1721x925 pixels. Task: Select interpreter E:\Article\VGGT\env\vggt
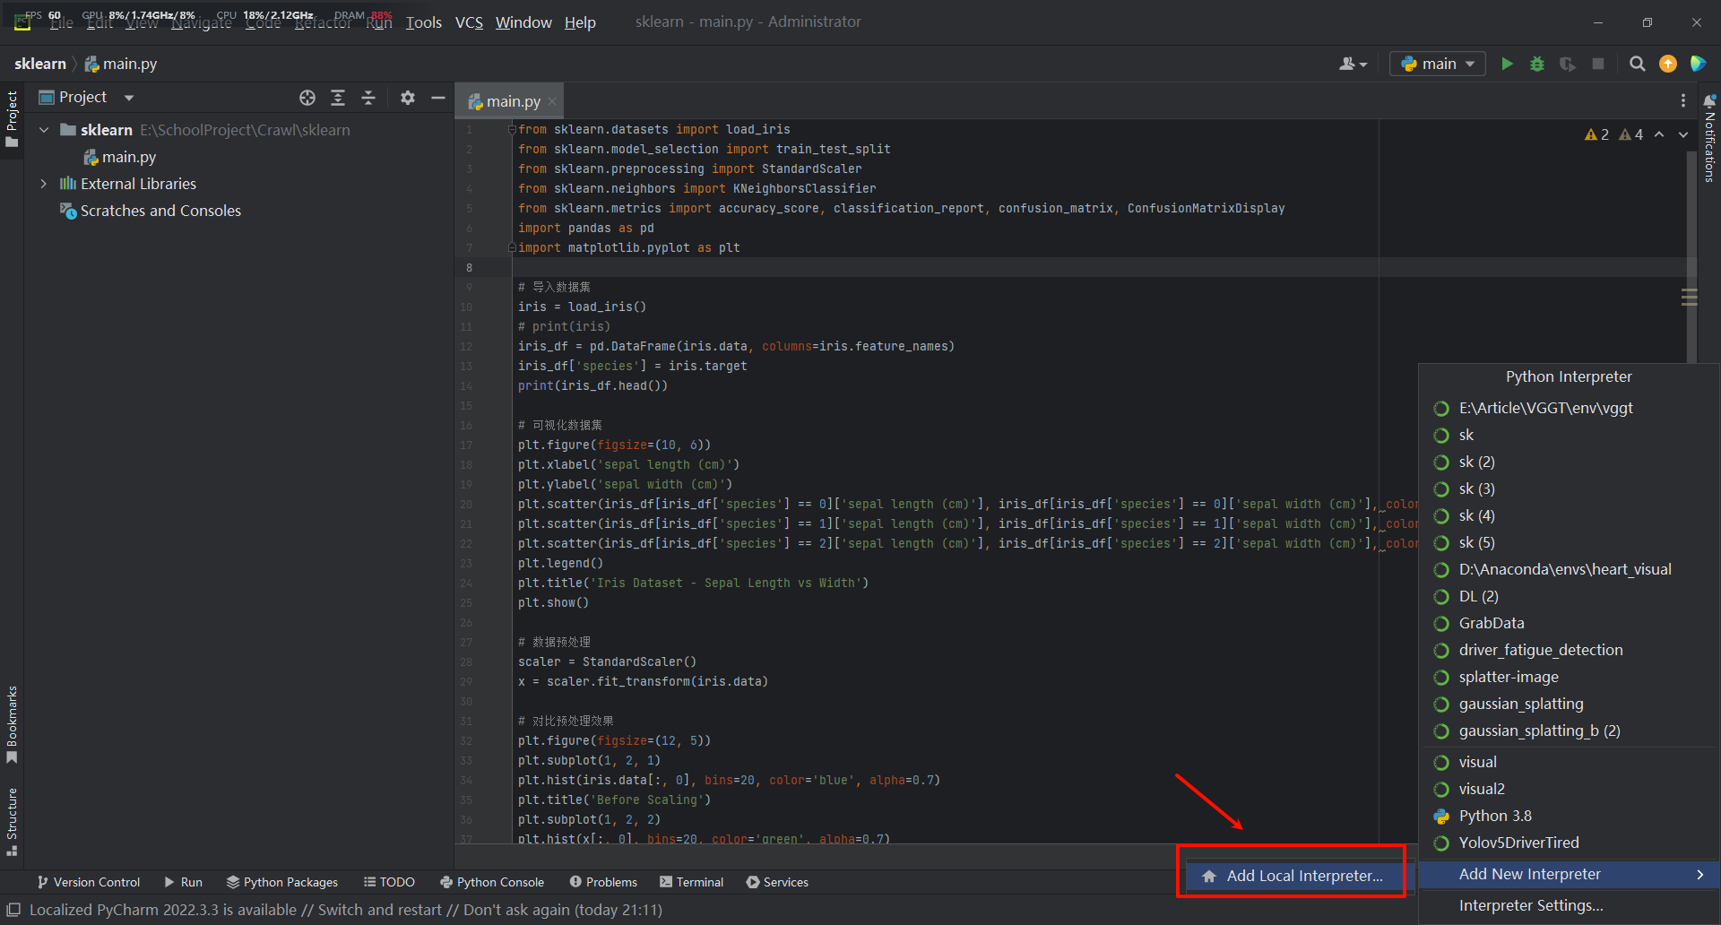pos(1570,409)
